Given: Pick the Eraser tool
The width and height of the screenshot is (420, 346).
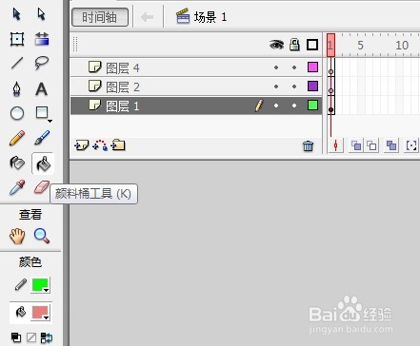Looking at the screenshot, I should [x=42, y=187].
